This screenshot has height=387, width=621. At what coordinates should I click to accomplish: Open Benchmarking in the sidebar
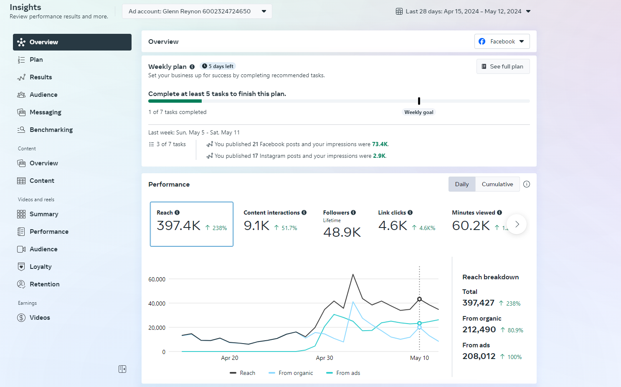coord(51,130)
